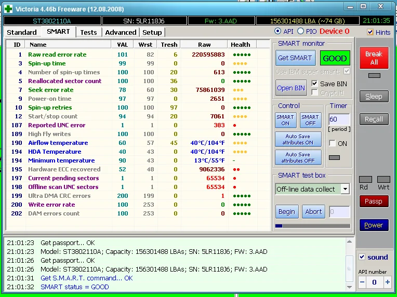Turn SMART ON in Control panel

pos(285,120)
